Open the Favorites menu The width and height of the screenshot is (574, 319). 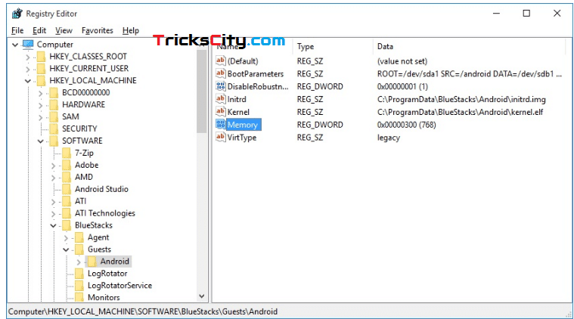click(97, 30)
